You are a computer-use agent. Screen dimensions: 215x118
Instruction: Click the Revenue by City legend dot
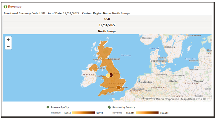[x=48, y=107]
